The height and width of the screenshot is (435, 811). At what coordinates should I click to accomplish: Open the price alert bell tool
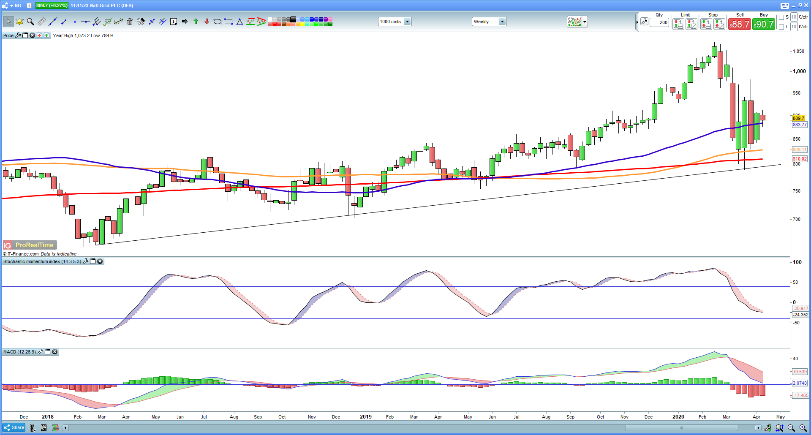tap(19, 22)
